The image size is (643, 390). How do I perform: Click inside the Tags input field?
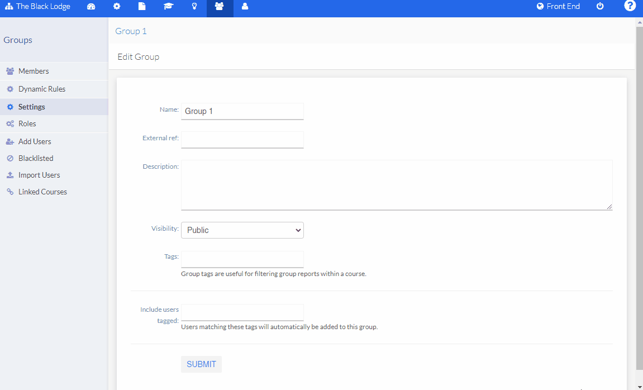pyautogui.click(x=242, y=259)
